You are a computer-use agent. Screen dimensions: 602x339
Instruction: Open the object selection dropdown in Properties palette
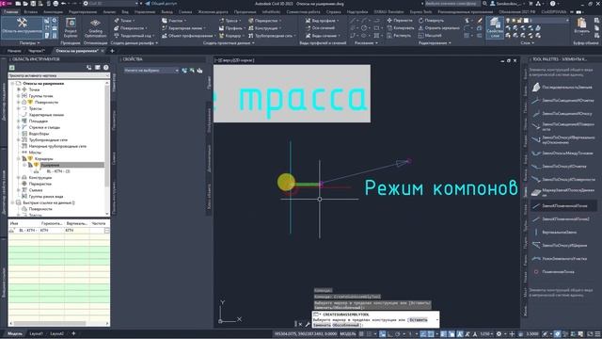click(x=151, y=71)
